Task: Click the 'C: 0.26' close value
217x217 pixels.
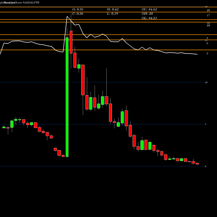Action: coord(78,14)
